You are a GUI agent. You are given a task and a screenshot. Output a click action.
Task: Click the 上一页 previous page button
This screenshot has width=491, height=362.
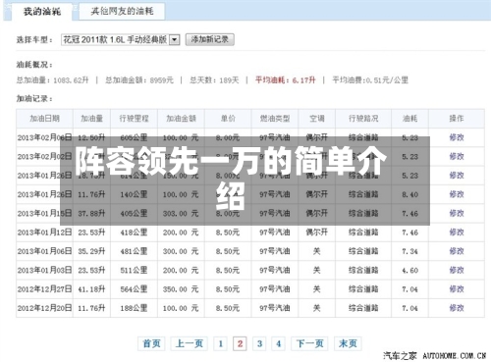tap(190, 343)
